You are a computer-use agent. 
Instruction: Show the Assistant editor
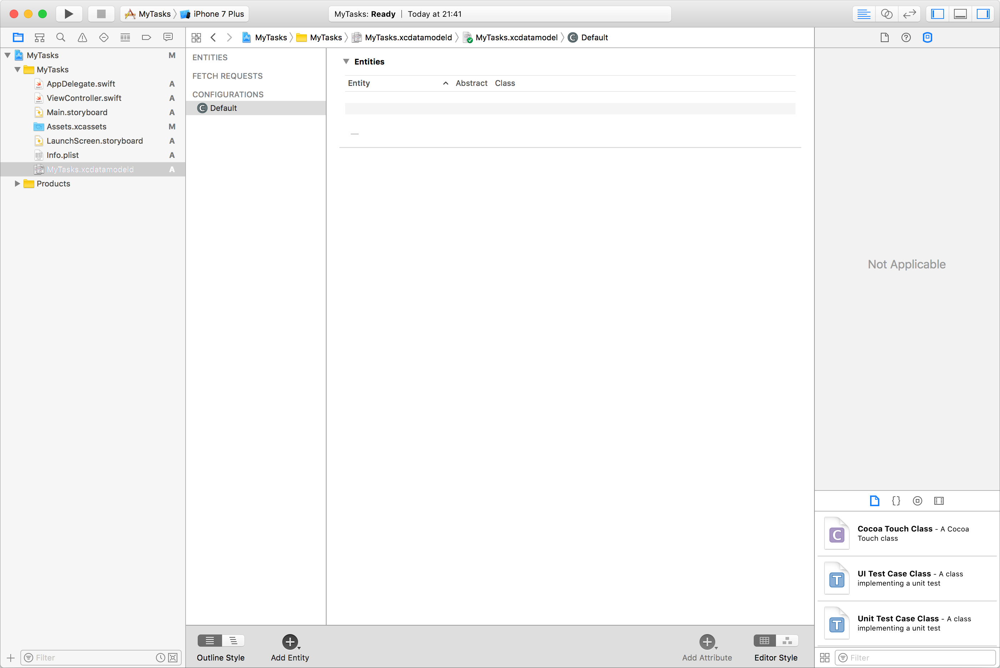click(x=887, y=14)
